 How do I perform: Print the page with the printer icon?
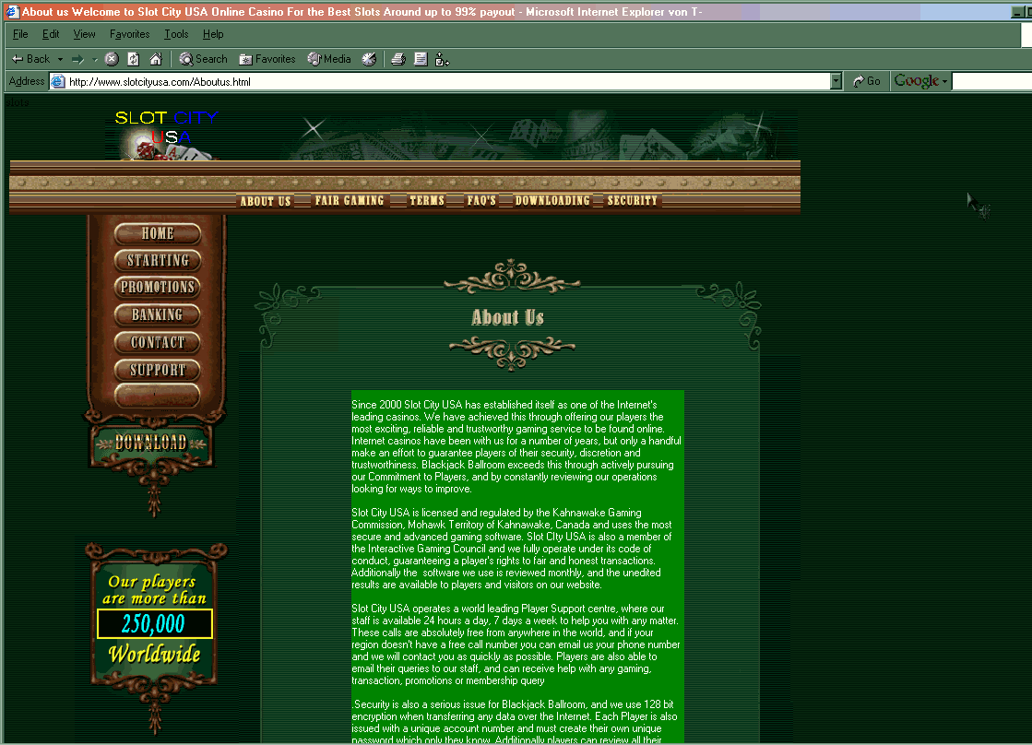click(398, 59)
